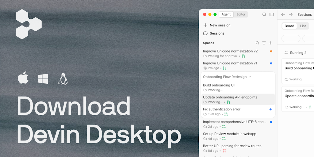314x157 pixels.
Task: Open Better URL parsing for review routes
Action: point(238,148)
